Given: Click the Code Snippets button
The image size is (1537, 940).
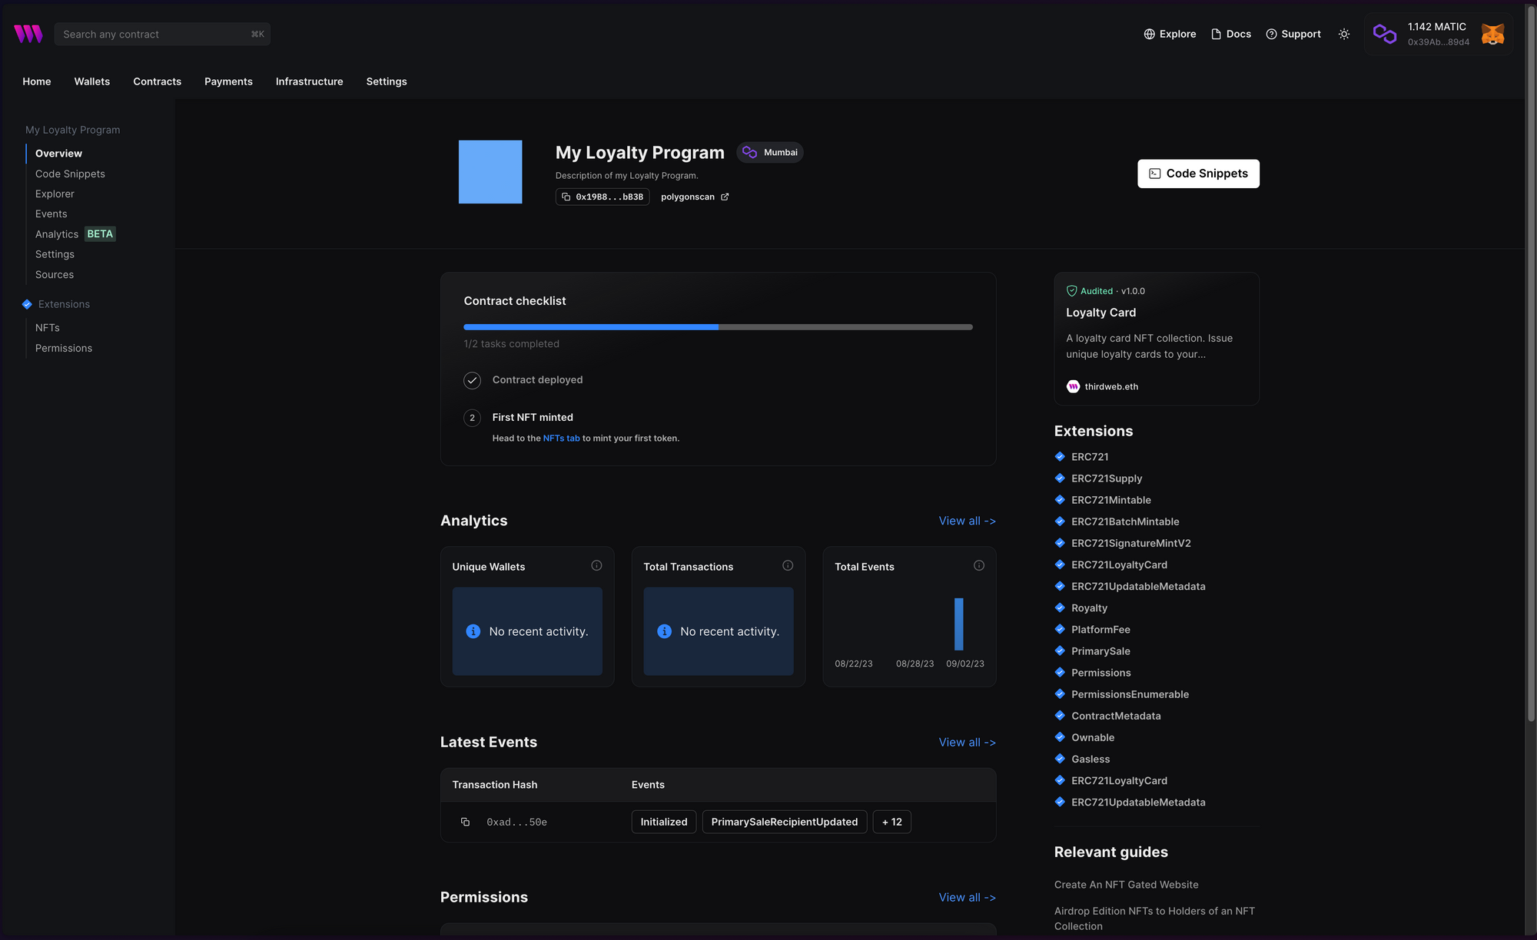Looking at the screenshot, I should pos(1198,174).
